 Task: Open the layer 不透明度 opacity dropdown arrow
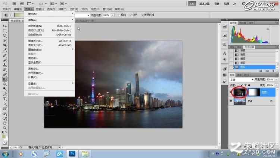(276, 79)
